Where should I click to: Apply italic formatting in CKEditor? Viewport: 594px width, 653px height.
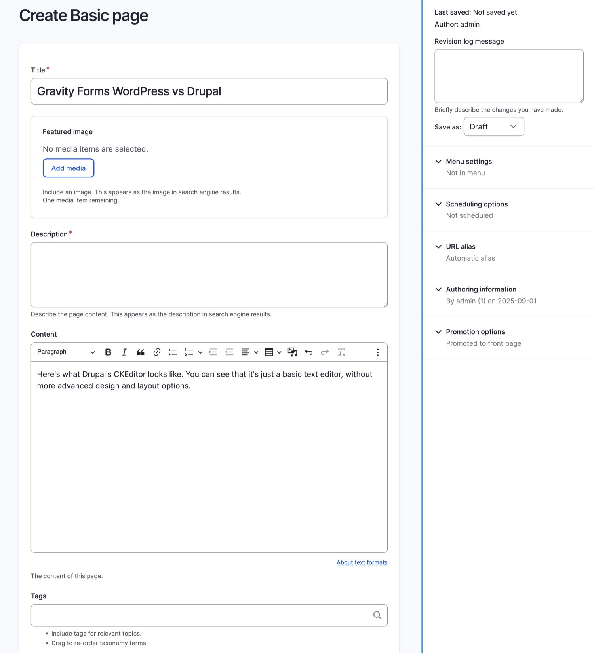[124, 352]
